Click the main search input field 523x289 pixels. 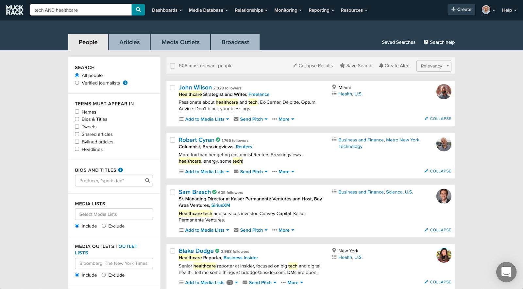tap(81, 10)
